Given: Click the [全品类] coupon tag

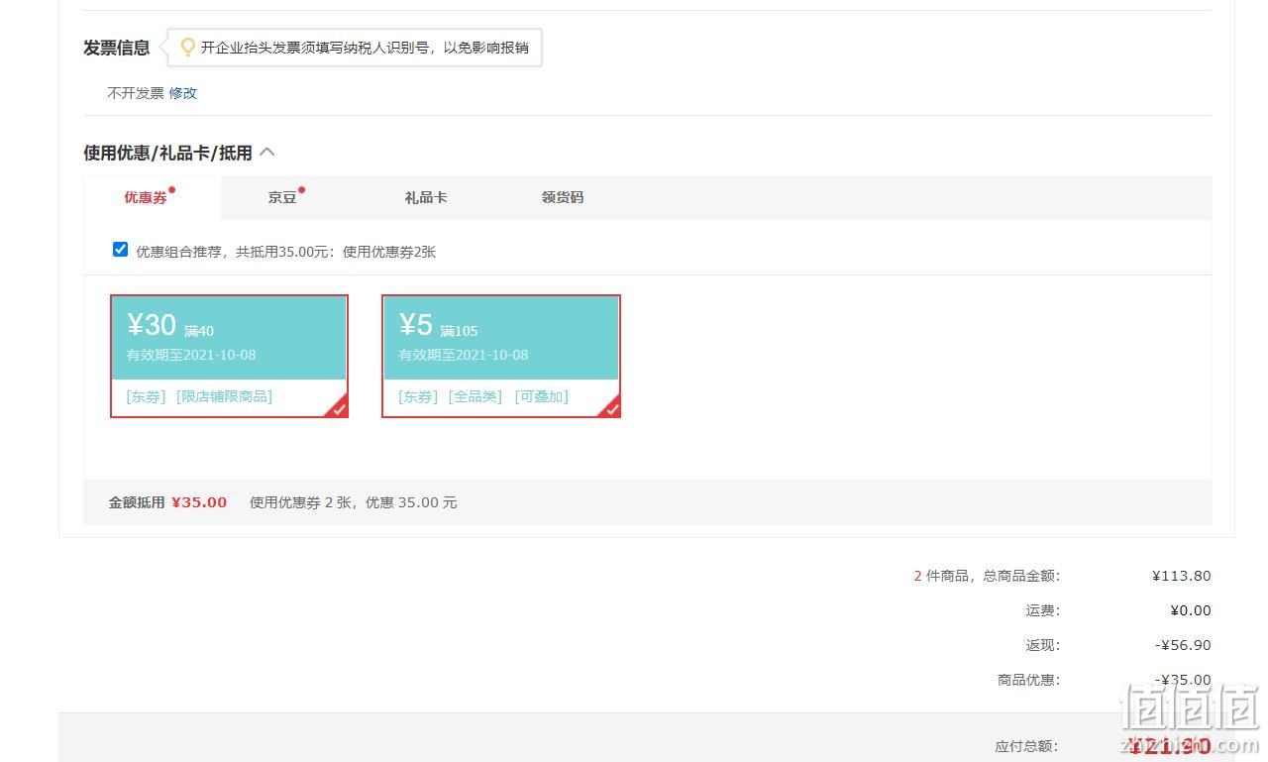Looking at the screenshot, I should (475, 396).
